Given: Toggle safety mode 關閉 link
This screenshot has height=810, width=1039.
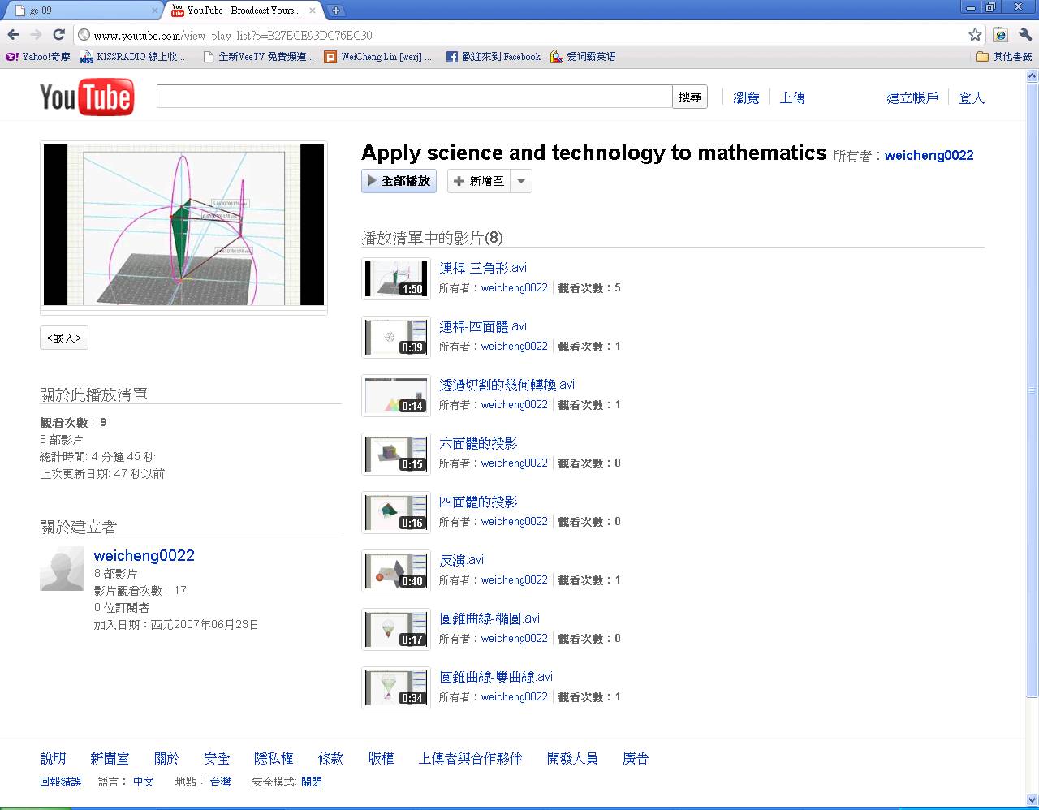Looking at the screenshot, I should point(311,782).
